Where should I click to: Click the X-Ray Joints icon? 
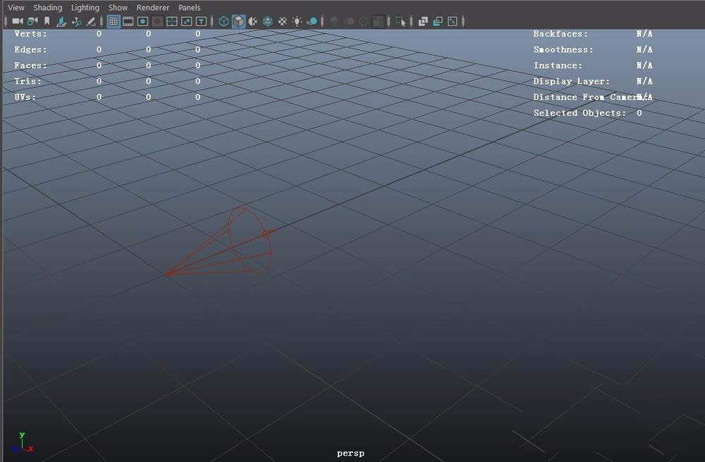(x=453, y=21)
